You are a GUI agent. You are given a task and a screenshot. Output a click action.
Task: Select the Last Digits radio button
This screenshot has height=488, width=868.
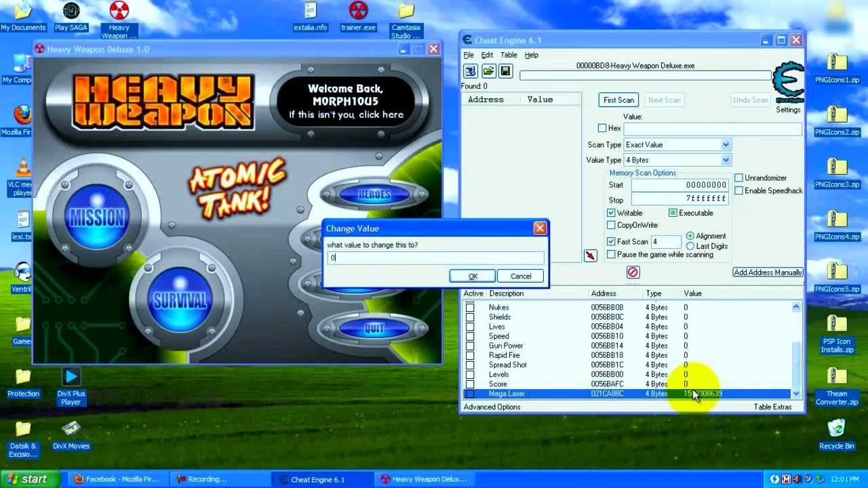[690, 246]
